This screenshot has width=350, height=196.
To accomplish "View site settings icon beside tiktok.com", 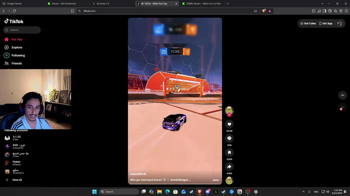I will (79, 11).
